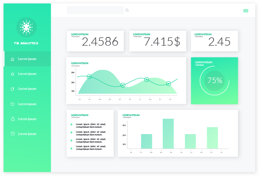Click the TSI Analytics round logo

26,28
